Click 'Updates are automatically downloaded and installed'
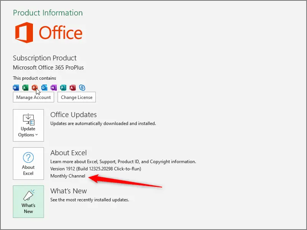The height and width of the screenshot is (230, 307). click(x=103, y=123)
